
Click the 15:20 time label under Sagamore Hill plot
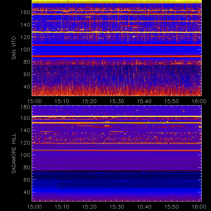point(89,207)
